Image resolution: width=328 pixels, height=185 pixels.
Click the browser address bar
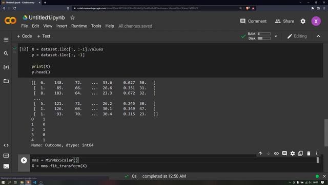click(x=156, y=8)
